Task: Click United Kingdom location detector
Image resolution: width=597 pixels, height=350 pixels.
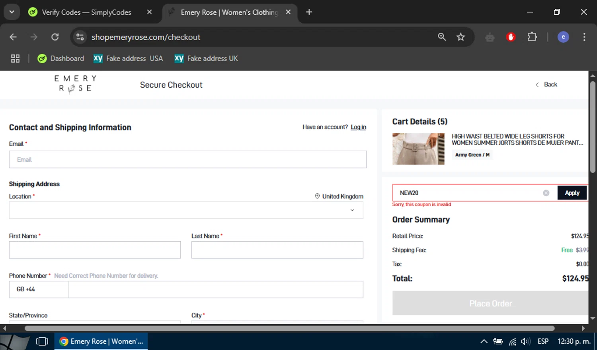Action: tap(339, 196)
